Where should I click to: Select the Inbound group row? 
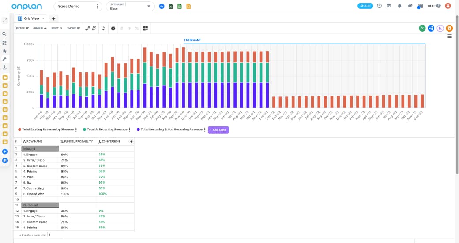pos(40,149)
